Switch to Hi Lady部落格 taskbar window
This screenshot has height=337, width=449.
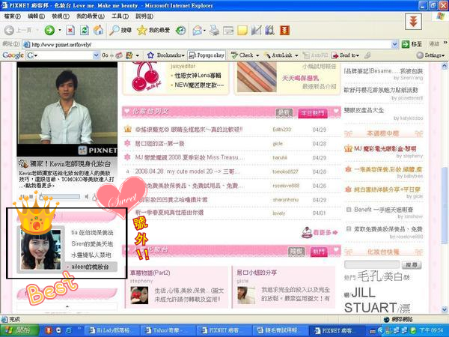pos(112,330)
